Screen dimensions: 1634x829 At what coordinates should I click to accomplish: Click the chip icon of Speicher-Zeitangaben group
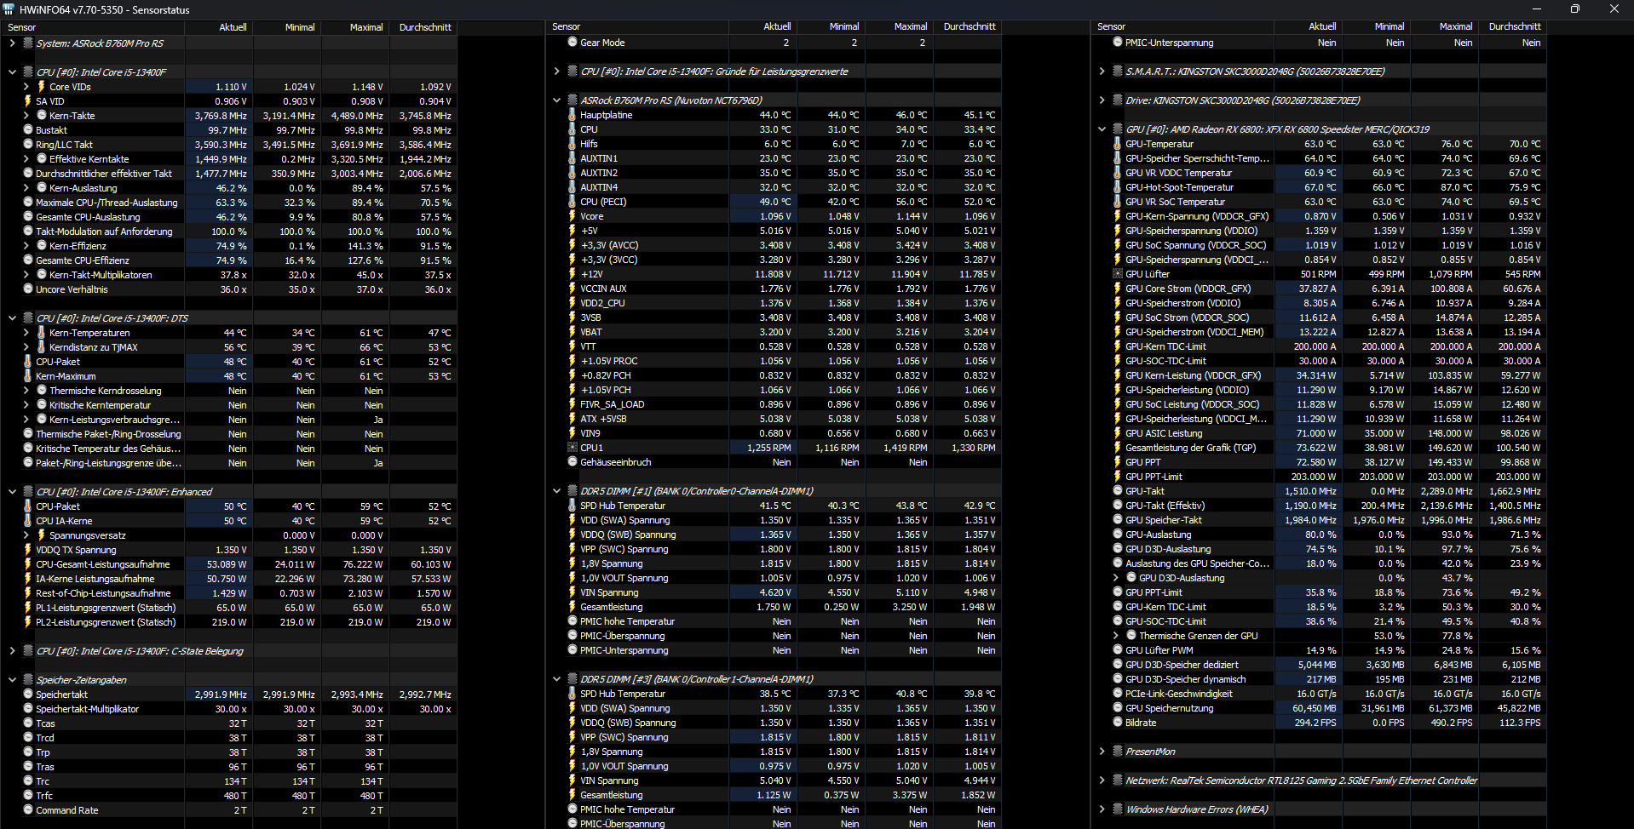[x=28, y=680]
